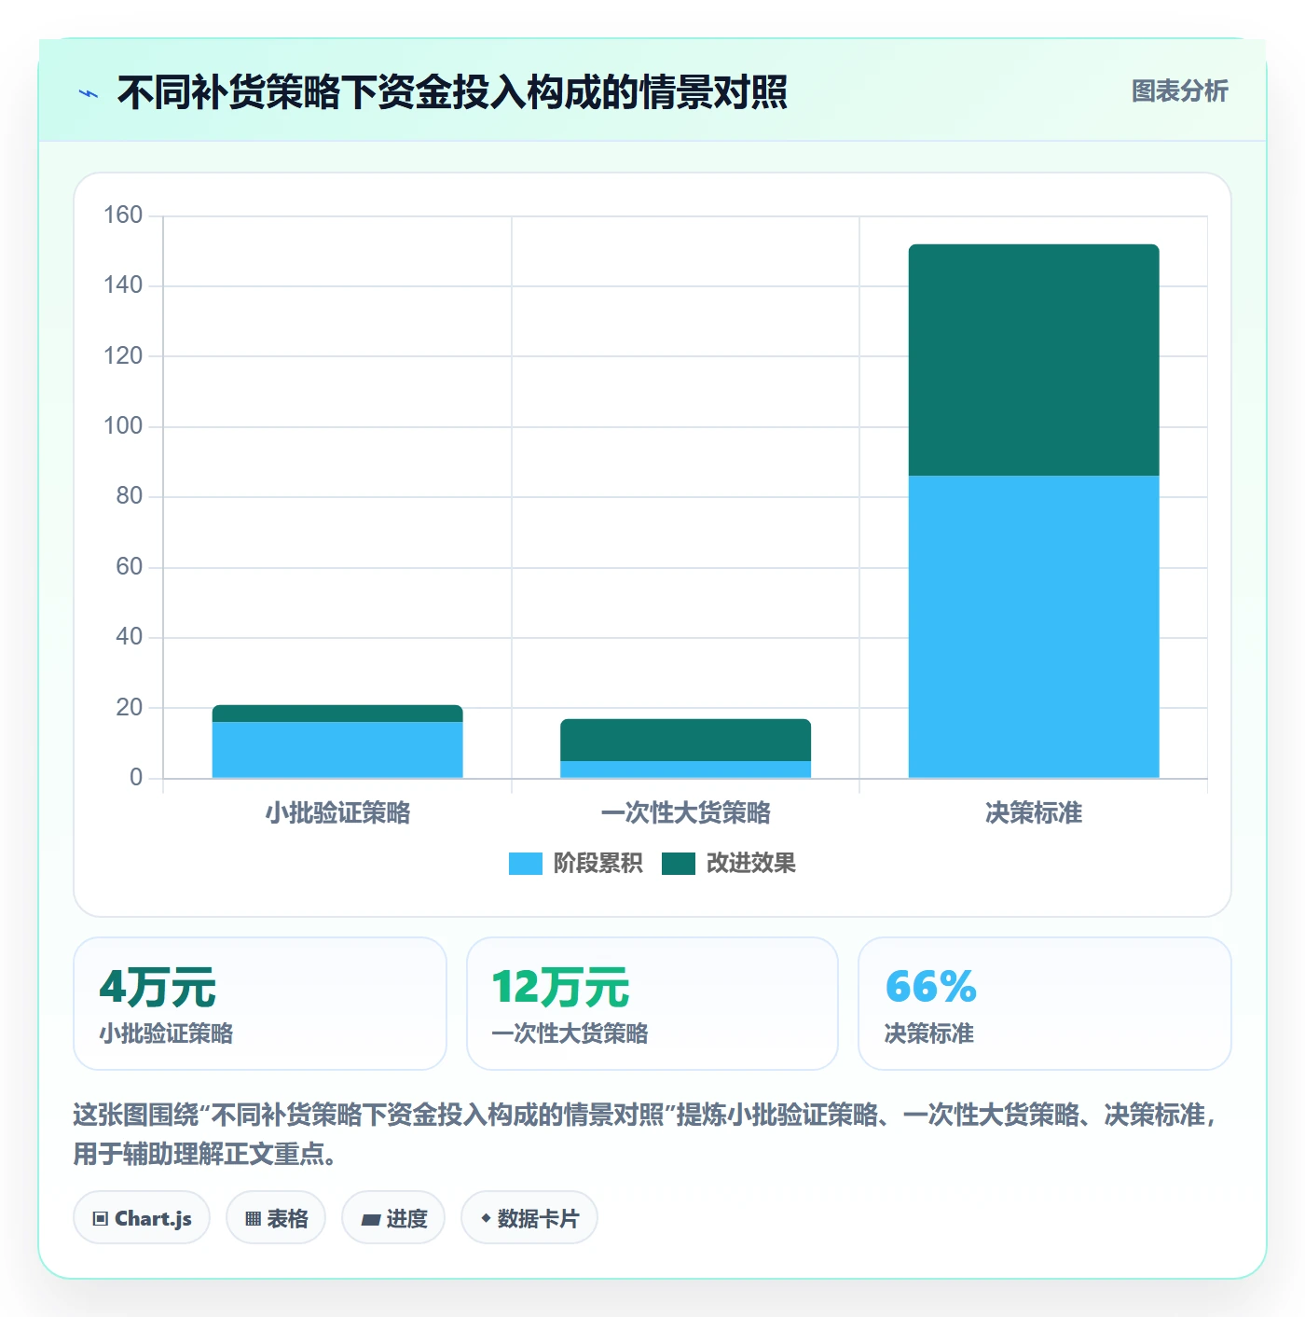Click the 100 y-axis value
This screenshot has height=1317, width=1305.
(123, 426)
